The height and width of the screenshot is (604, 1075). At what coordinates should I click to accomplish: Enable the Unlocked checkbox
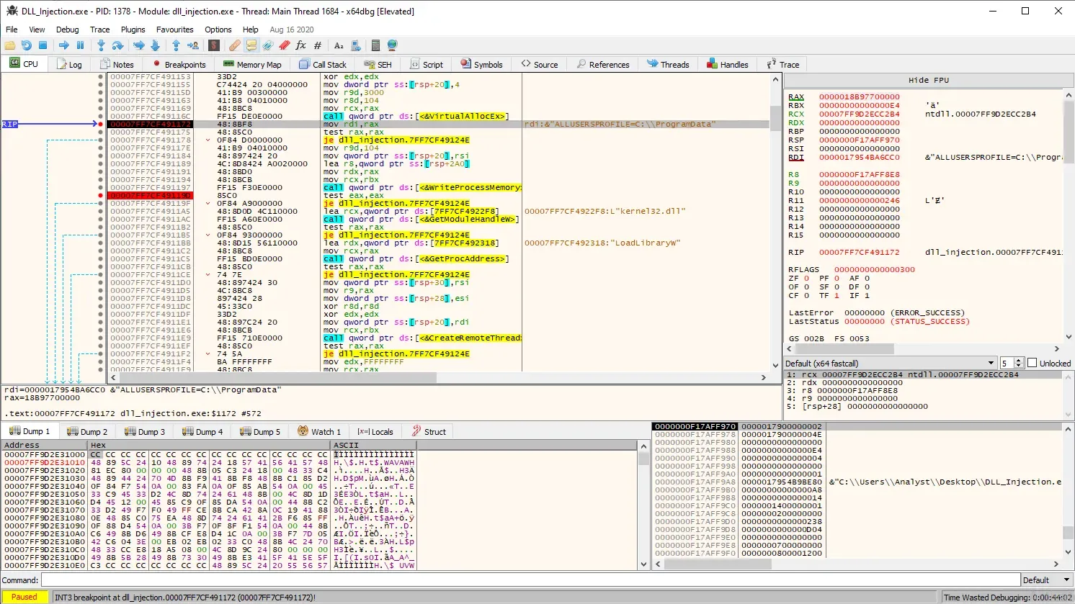coord(1032,364)
